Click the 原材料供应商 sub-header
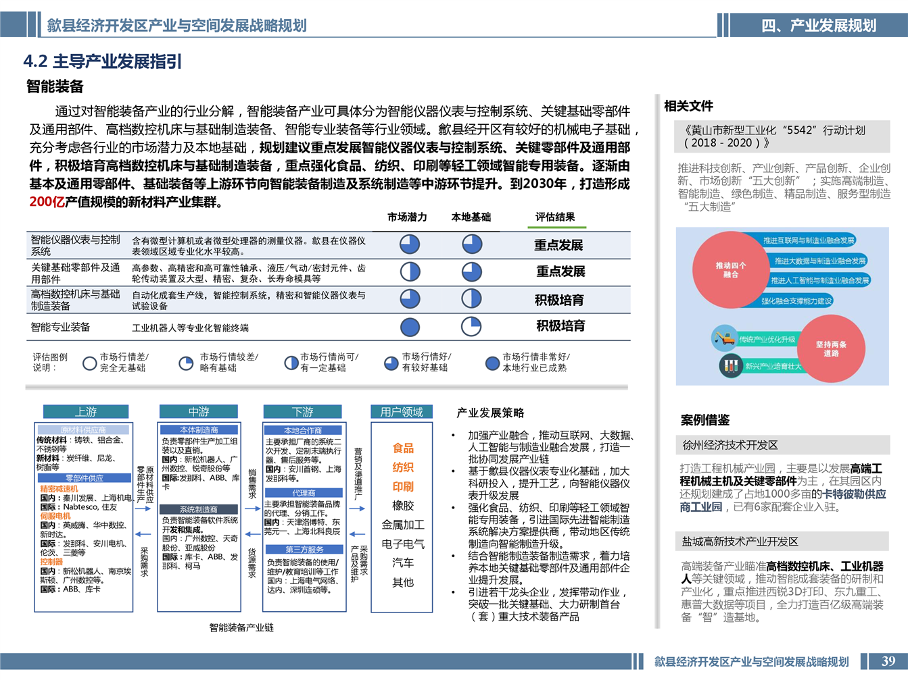Image resolution: width=908 pixels, height=680 pixels. pyautogui.click(x=83, y=430)
